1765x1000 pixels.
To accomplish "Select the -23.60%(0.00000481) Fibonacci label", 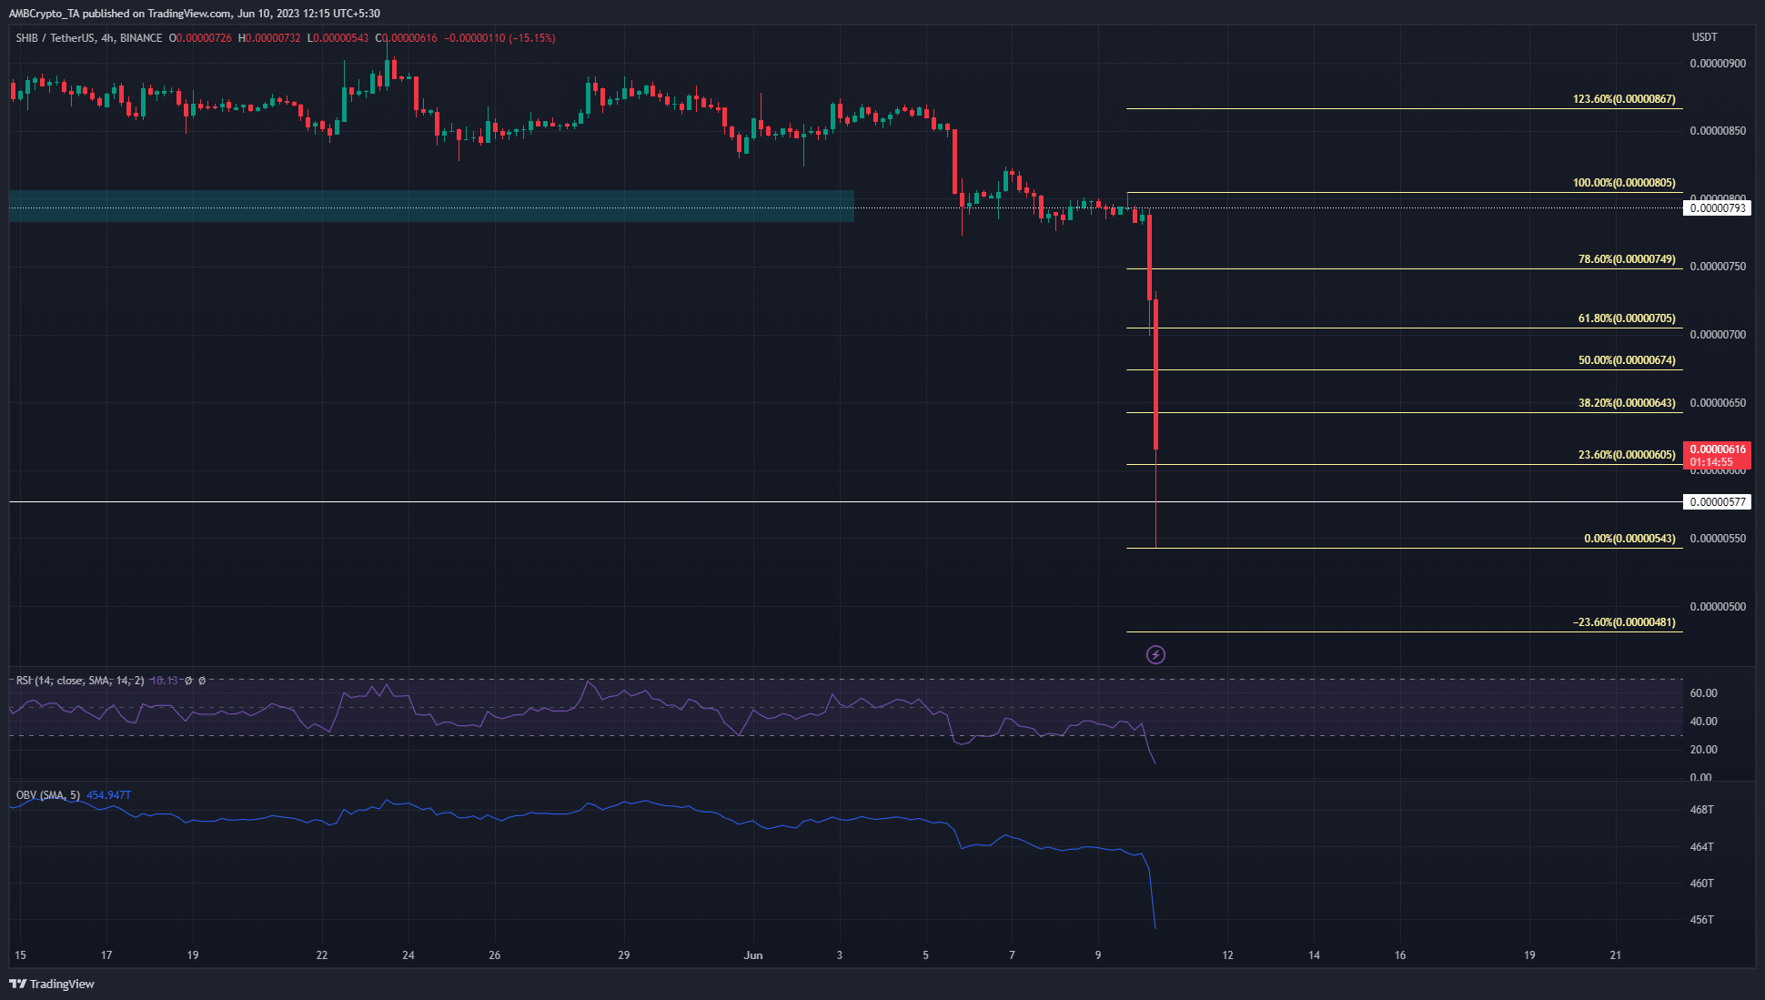I will tap(1624, 622).
